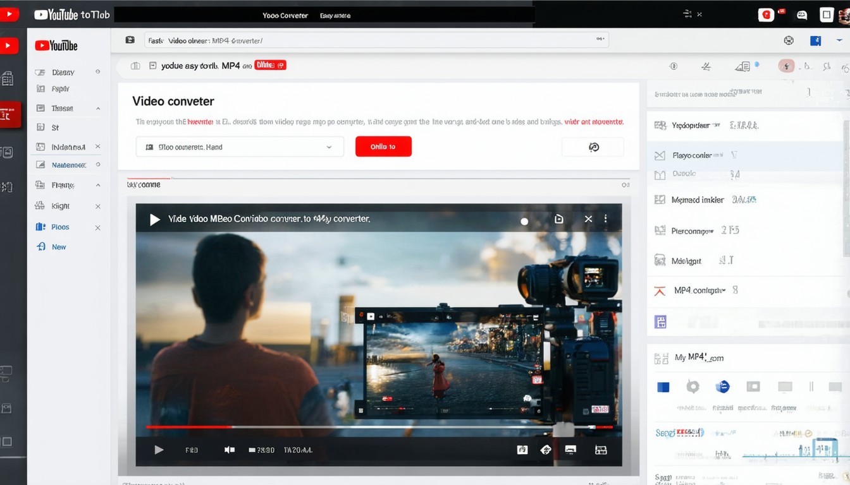850x485 pixels.
Task: Click the refresh icon button in the converter panel
Action: click(593, 147)
